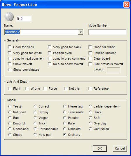Image resolution: width=131 pixels, height=156 pixels.
Task: Click the Move Number input field
Action: pos(108,32)
